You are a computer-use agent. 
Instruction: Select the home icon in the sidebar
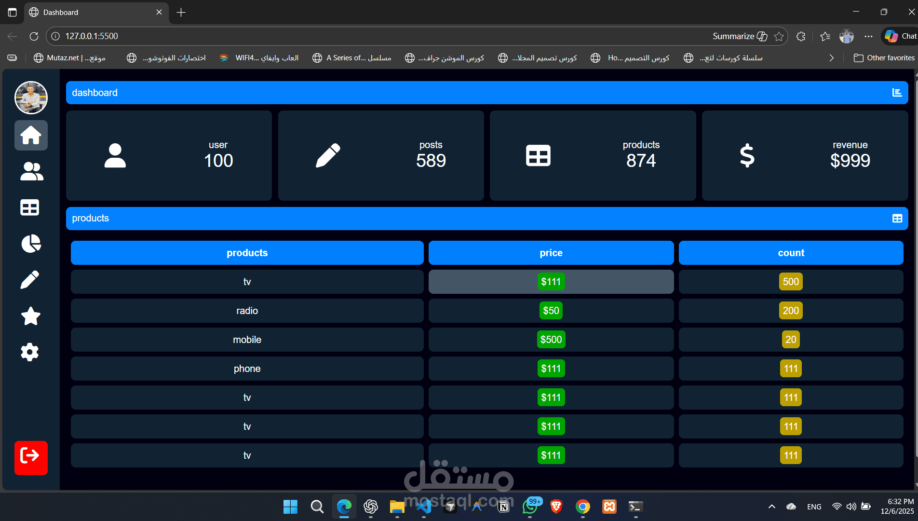(31, 136)
